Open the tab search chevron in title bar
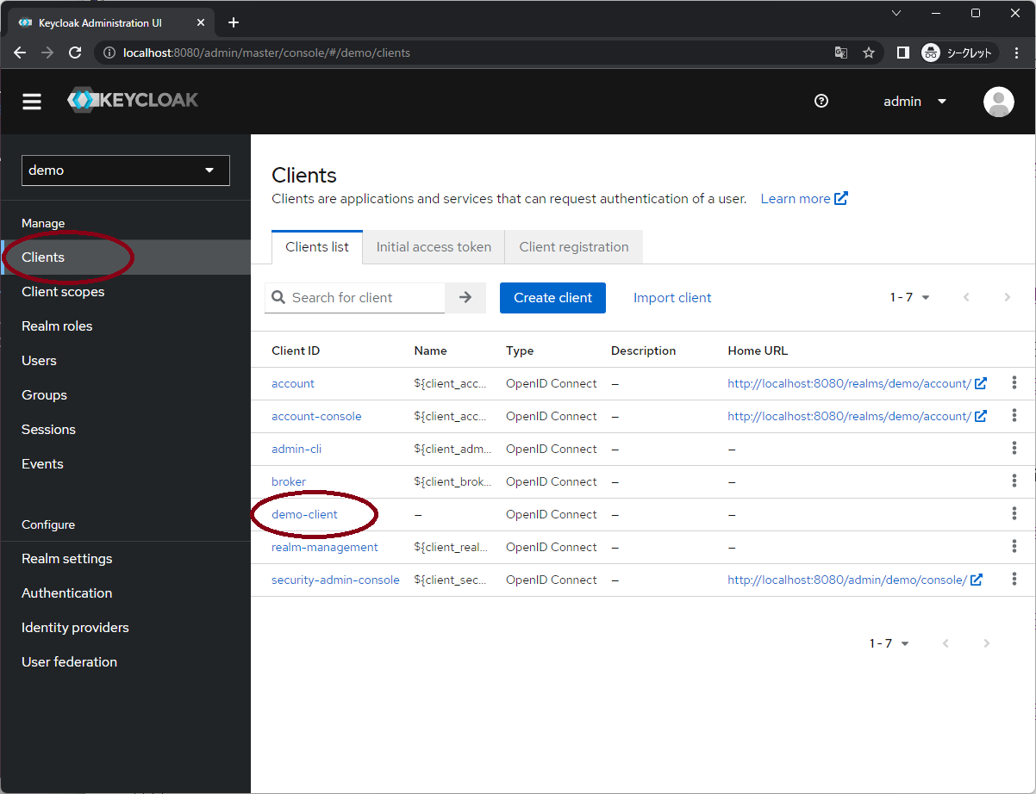The image size is (1036, 794). tap(896, 13)
